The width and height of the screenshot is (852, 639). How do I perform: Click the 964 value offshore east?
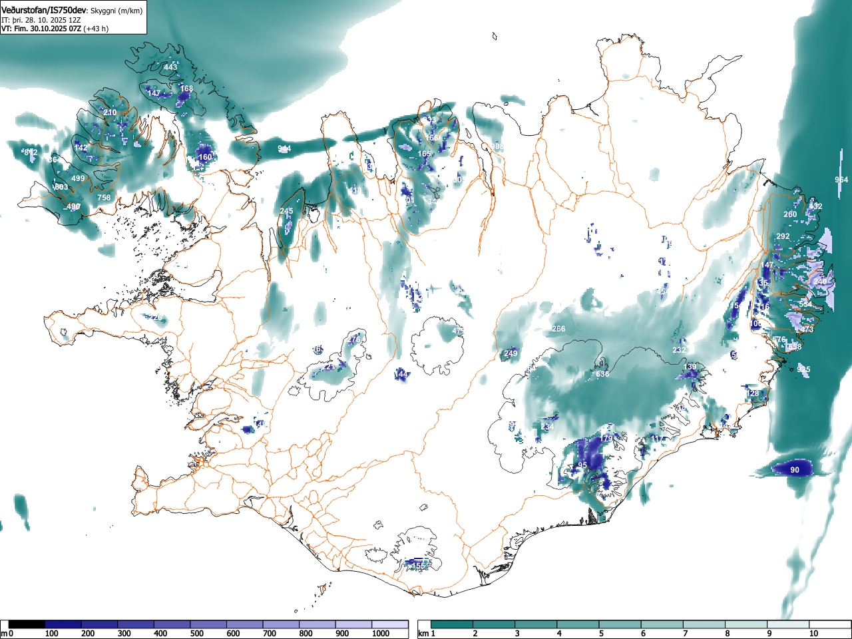[x=841, y=180]
